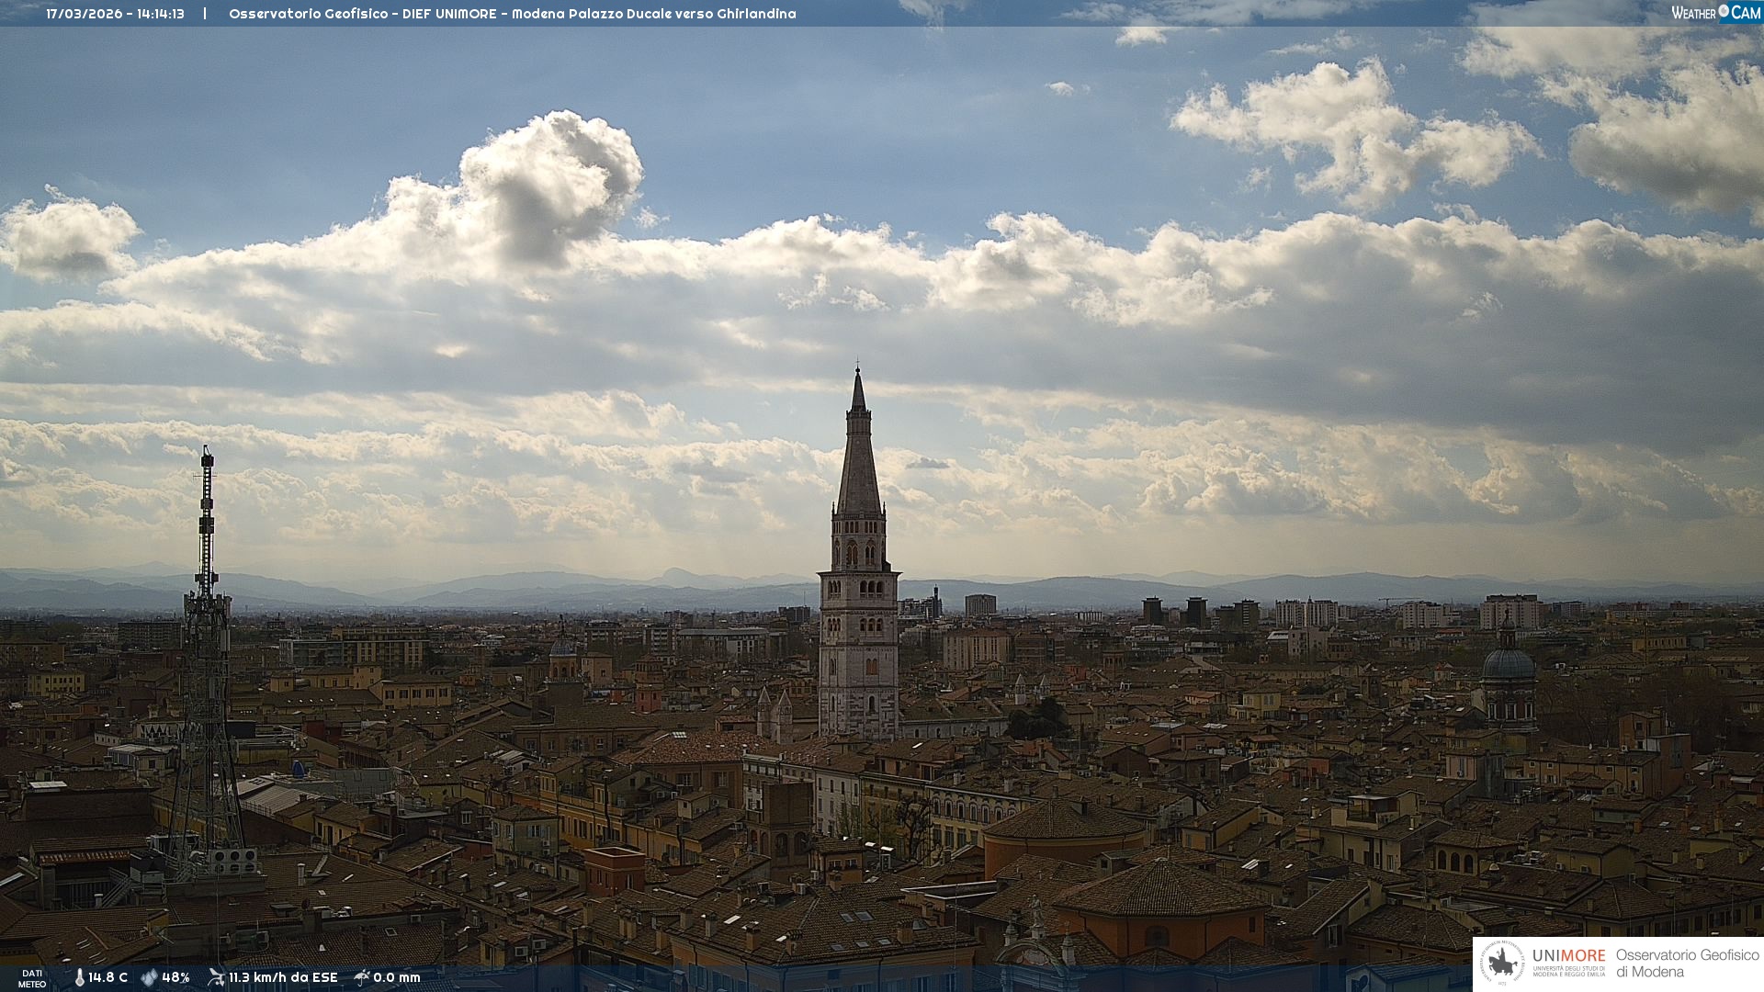1764x992 pixels.
Task: Click the UNIMORE round seal emblem
Action: [1502, 964]
